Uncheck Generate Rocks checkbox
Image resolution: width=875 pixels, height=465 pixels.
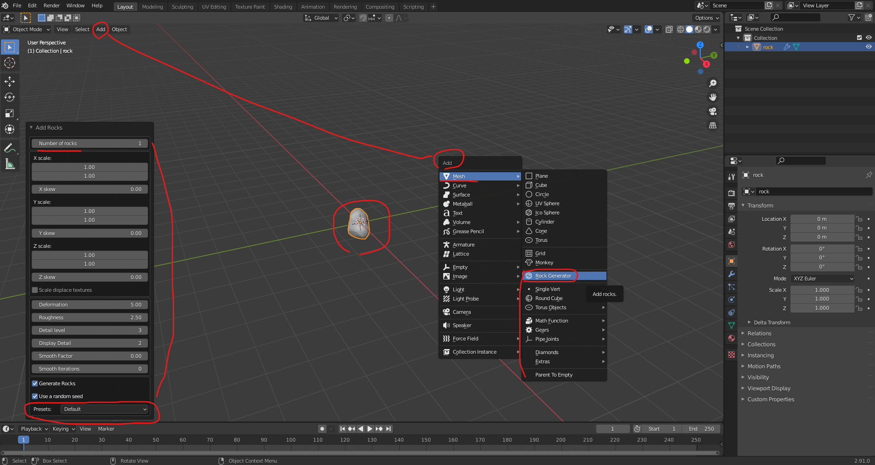point(35,383)
